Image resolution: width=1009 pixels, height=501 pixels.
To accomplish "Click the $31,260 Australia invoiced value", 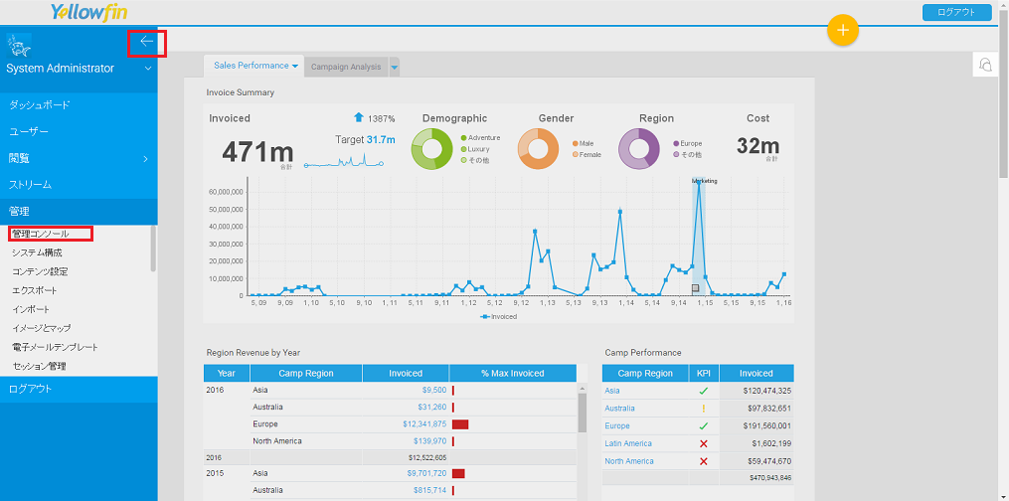I will [x=431, y=408].
